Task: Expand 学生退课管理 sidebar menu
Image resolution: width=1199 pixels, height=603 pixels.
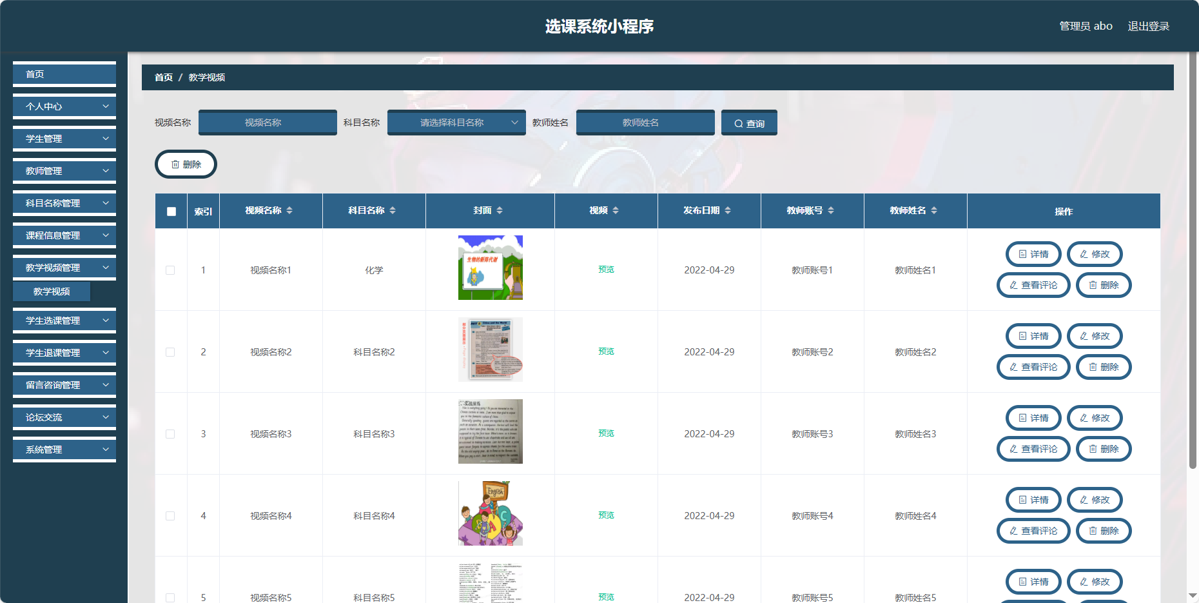Action: 64,353
